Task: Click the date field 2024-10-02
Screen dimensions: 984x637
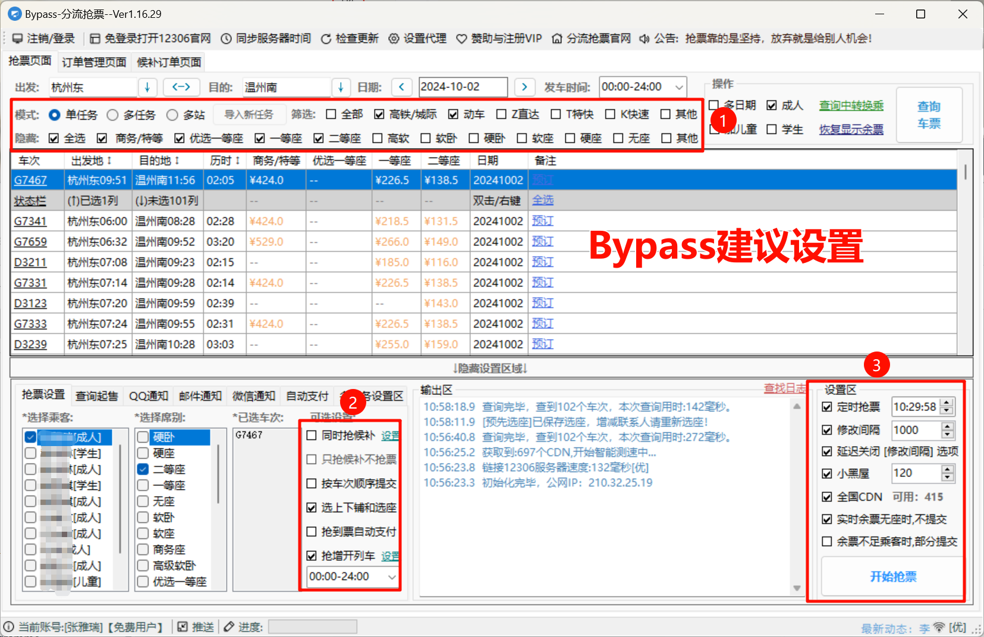Action: coord(463,87)
